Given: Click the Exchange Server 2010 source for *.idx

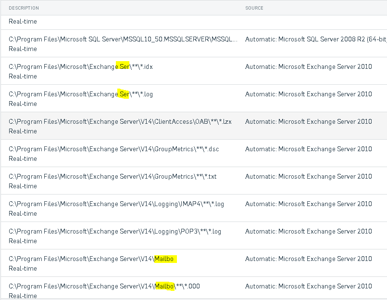Looking at the screenshot, I should (x=309, y=67).
